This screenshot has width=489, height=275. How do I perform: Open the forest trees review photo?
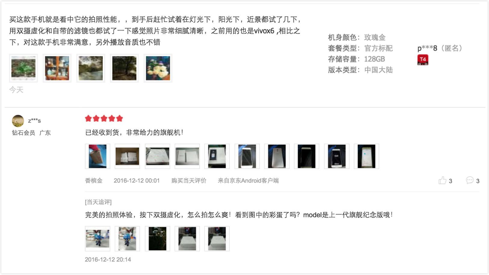coord(124,68)
